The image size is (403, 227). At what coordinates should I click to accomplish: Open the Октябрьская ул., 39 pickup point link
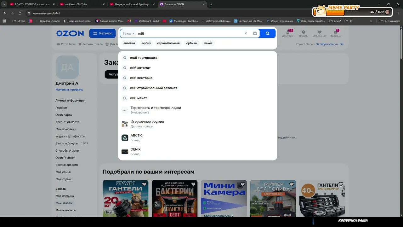coord(329,44)
